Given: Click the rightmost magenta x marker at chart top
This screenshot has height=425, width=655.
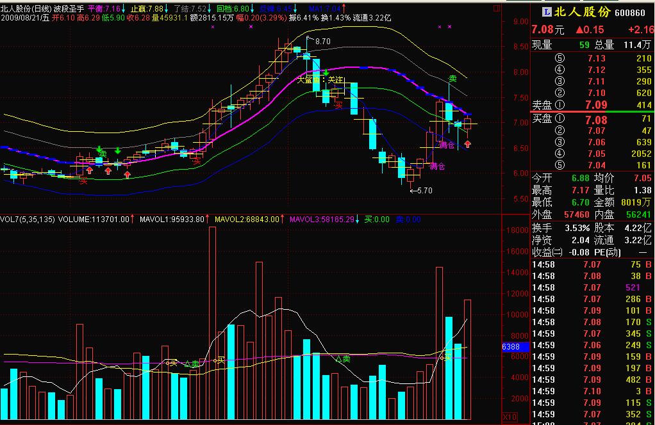Looking at the screenshot, I should [449, 27].
